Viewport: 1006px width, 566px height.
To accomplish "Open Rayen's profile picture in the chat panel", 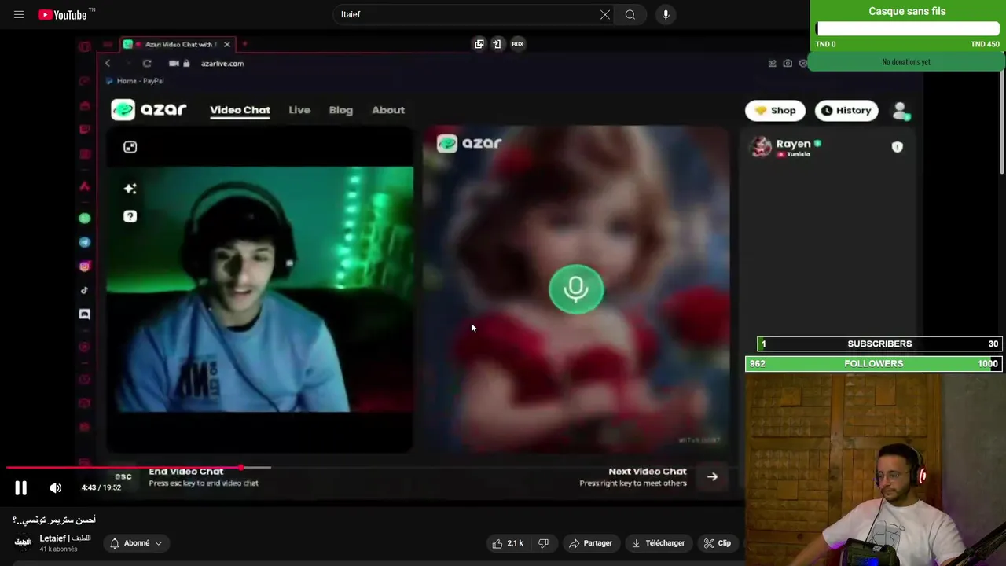I will (x=761, y=147).
